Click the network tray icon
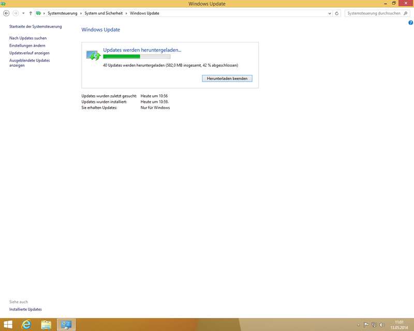 [374, 325]
